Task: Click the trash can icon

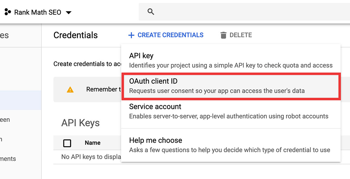Action: click(x=223, y=35)
